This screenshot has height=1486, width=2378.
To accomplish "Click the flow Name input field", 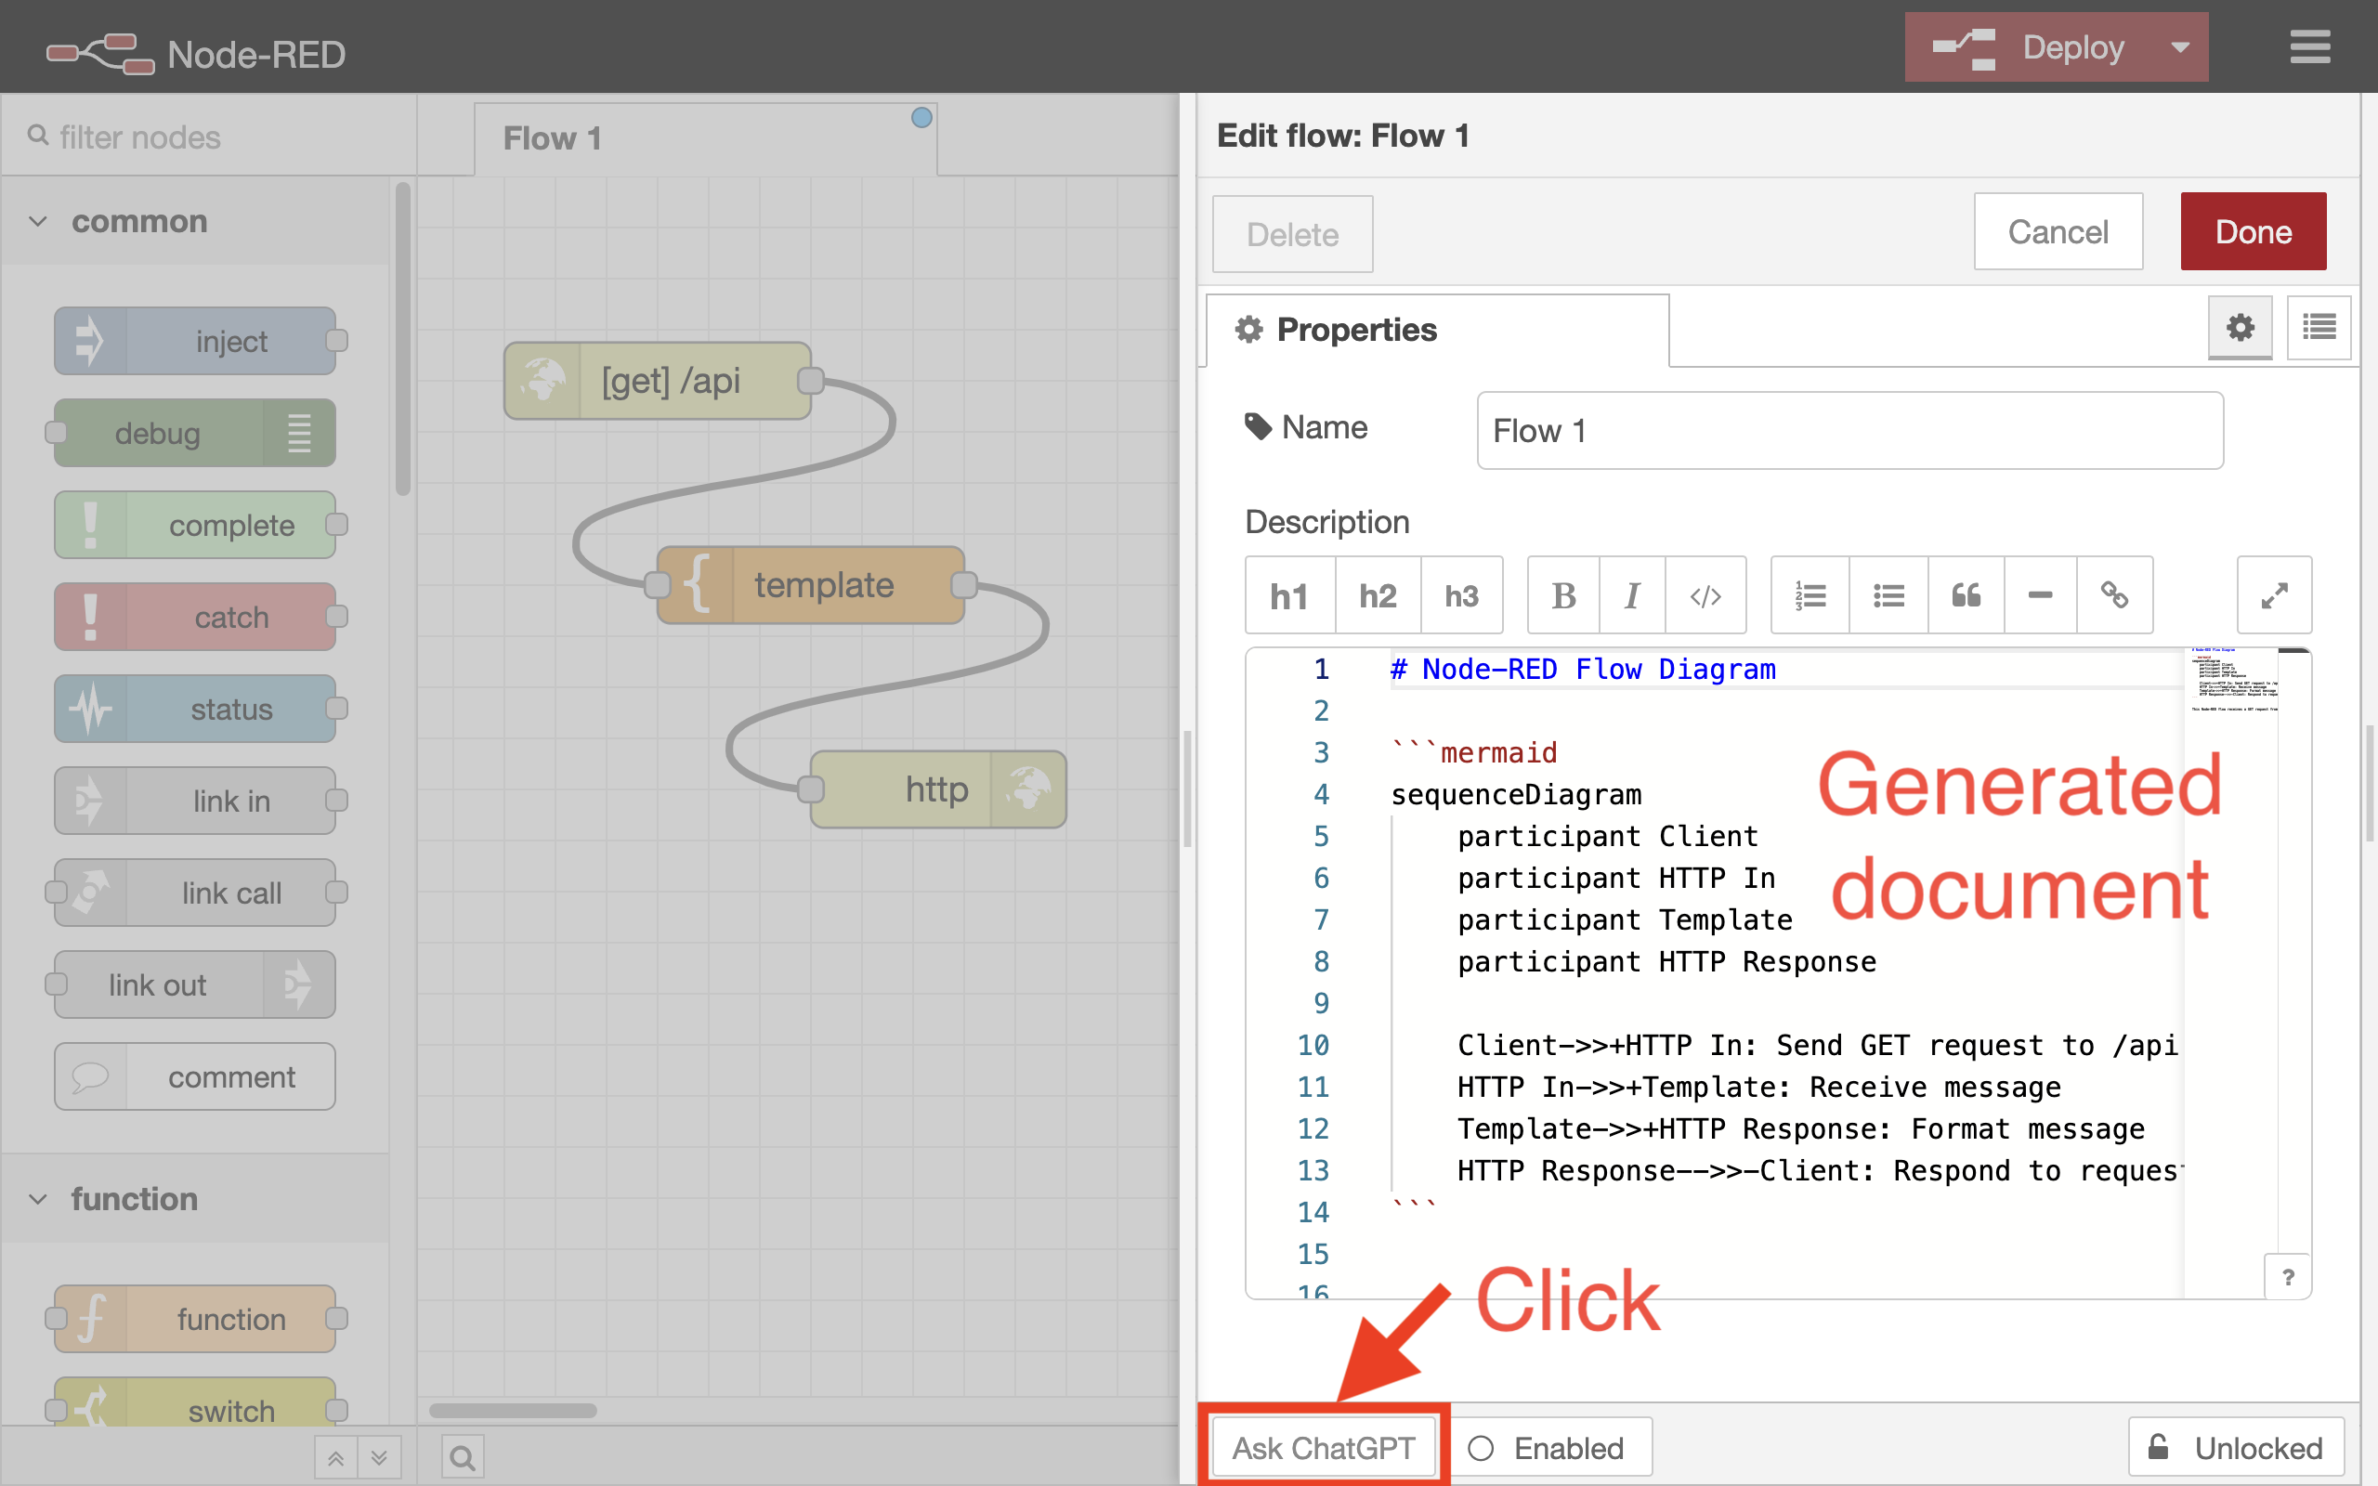I will pos(1849,430).
